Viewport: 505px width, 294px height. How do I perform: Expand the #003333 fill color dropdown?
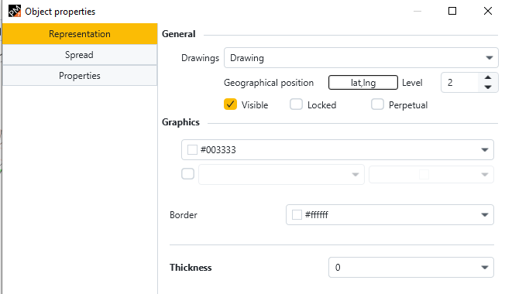pyautogui.click(x=337, y=149)
